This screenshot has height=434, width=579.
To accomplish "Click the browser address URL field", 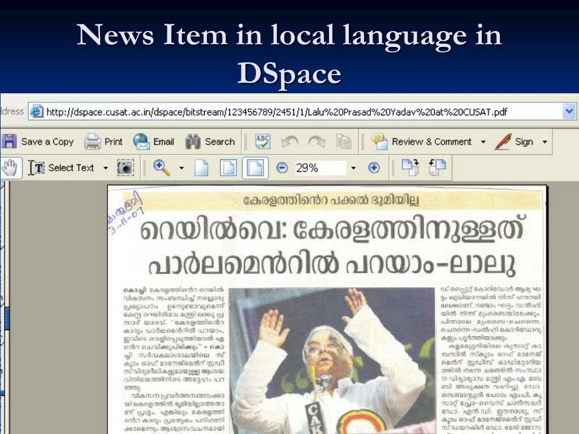I will point(303,111).
